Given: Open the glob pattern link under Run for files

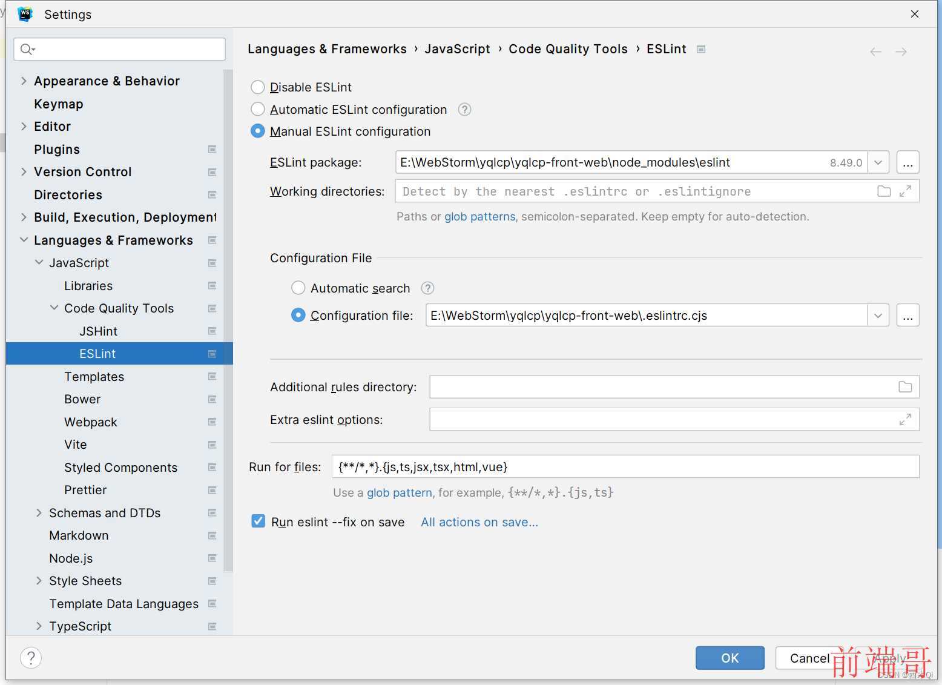Looking at the screenshot, I should point(400,493).
